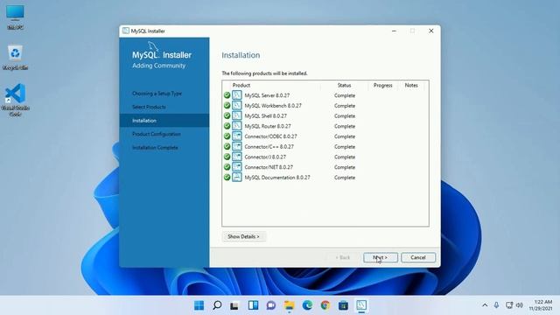This screenshot has width=560, height=315.
Task: Click the MySQL Shell 8.0.27 product icon
Action: 237,115
